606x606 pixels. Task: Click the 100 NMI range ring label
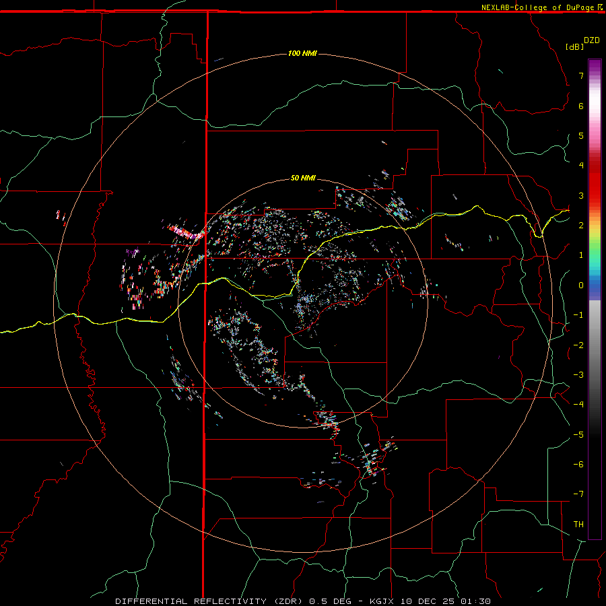302,53
